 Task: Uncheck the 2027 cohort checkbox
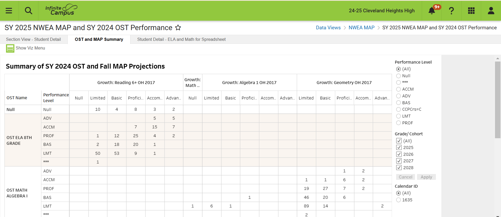[x=399, y=161]
